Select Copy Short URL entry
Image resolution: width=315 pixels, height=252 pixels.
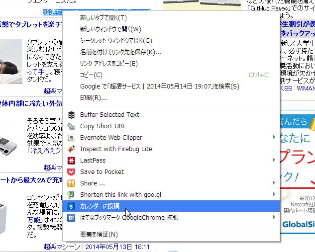pyautogui.click(x=171, y=126)
